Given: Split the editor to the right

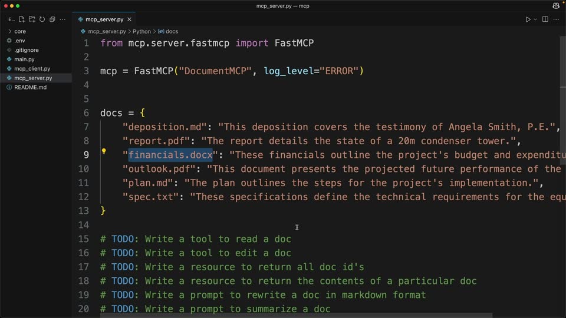Looking at the screenshot, I should click(x=545, y=19).
